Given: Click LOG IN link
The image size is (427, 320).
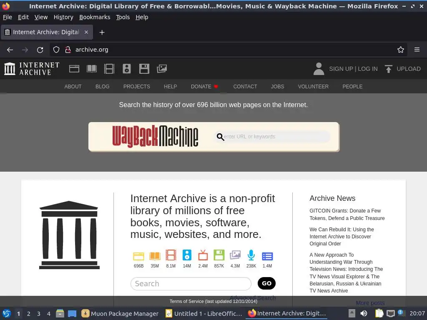Looking at the screenshot, I should 368,69.
